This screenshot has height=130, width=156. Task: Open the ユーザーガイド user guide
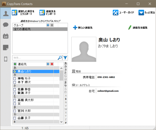coord(123,12)
